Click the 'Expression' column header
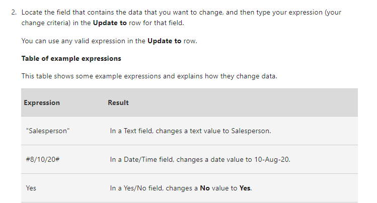 point(42,103)
